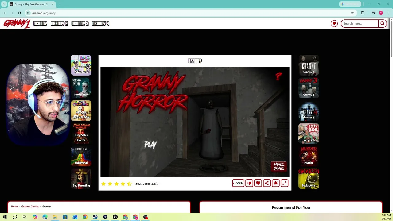Open the Copilot icon in the taskbar
This screenshot has height=221, width=393.
35,217
